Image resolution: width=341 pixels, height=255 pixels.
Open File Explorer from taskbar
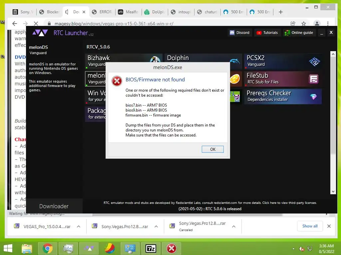[x=27, y=248]
